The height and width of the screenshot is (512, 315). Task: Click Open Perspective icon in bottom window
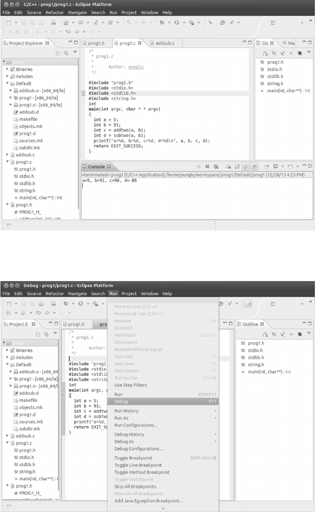pyautogui.click(x=273, y=304)
